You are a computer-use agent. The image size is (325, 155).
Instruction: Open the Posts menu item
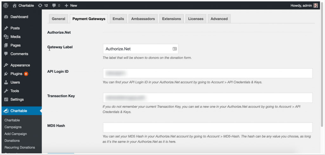[22, 28]
